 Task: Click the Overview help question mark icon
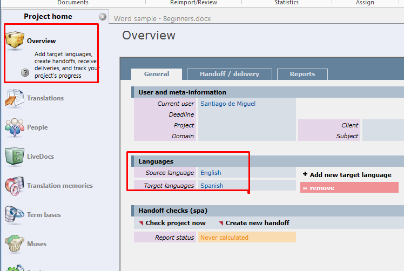(x=25, y=72)
